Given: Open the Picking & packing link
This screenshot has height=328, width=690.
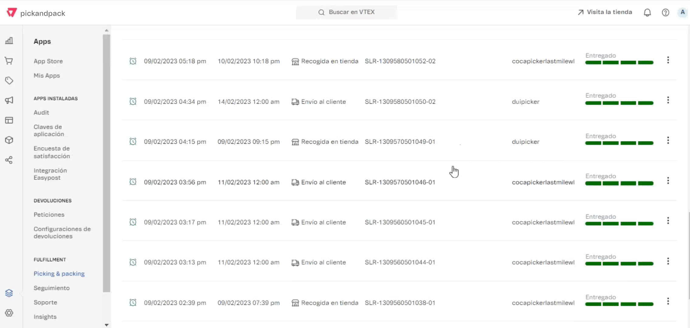Looking at the screenshot, I should pyautogui.click(x=59, y=273).
